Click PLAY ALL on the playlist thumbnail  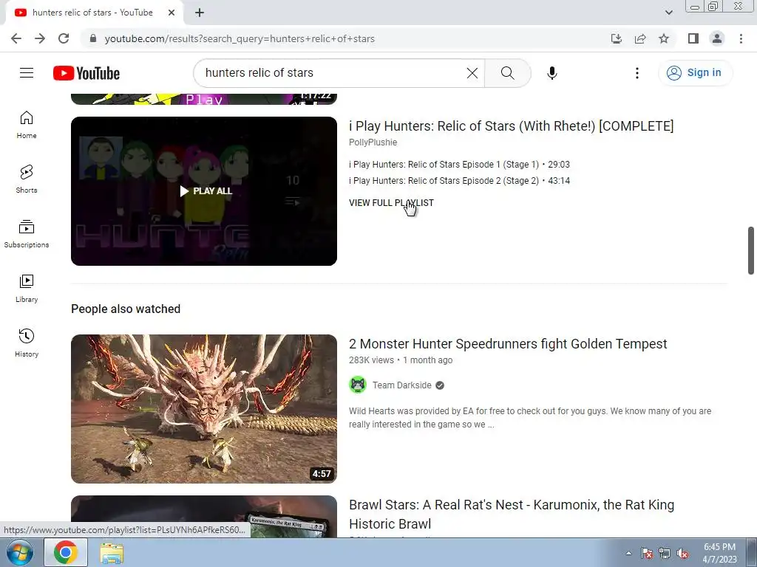[x=206, y=191]
